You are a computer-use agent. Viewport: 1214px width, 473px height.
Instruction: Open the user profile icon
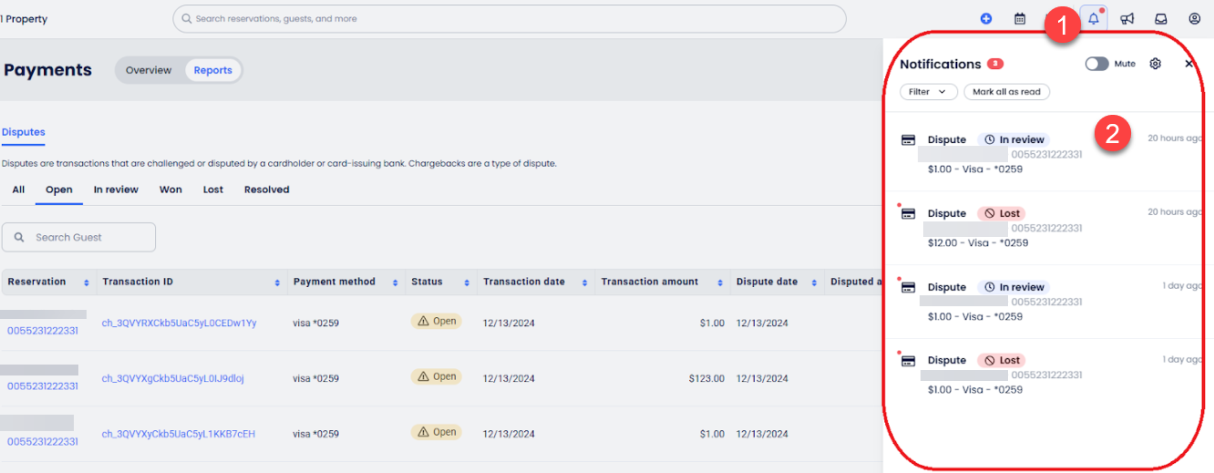tap(1195, 18)
